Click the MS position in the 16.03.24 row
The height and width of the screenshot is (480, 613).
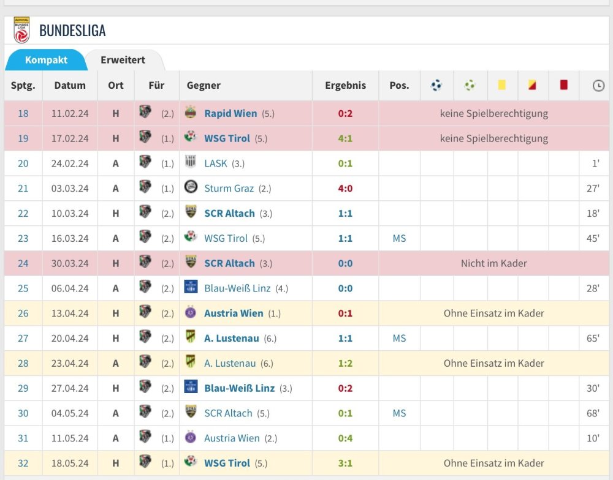click(x=399, y=238)
